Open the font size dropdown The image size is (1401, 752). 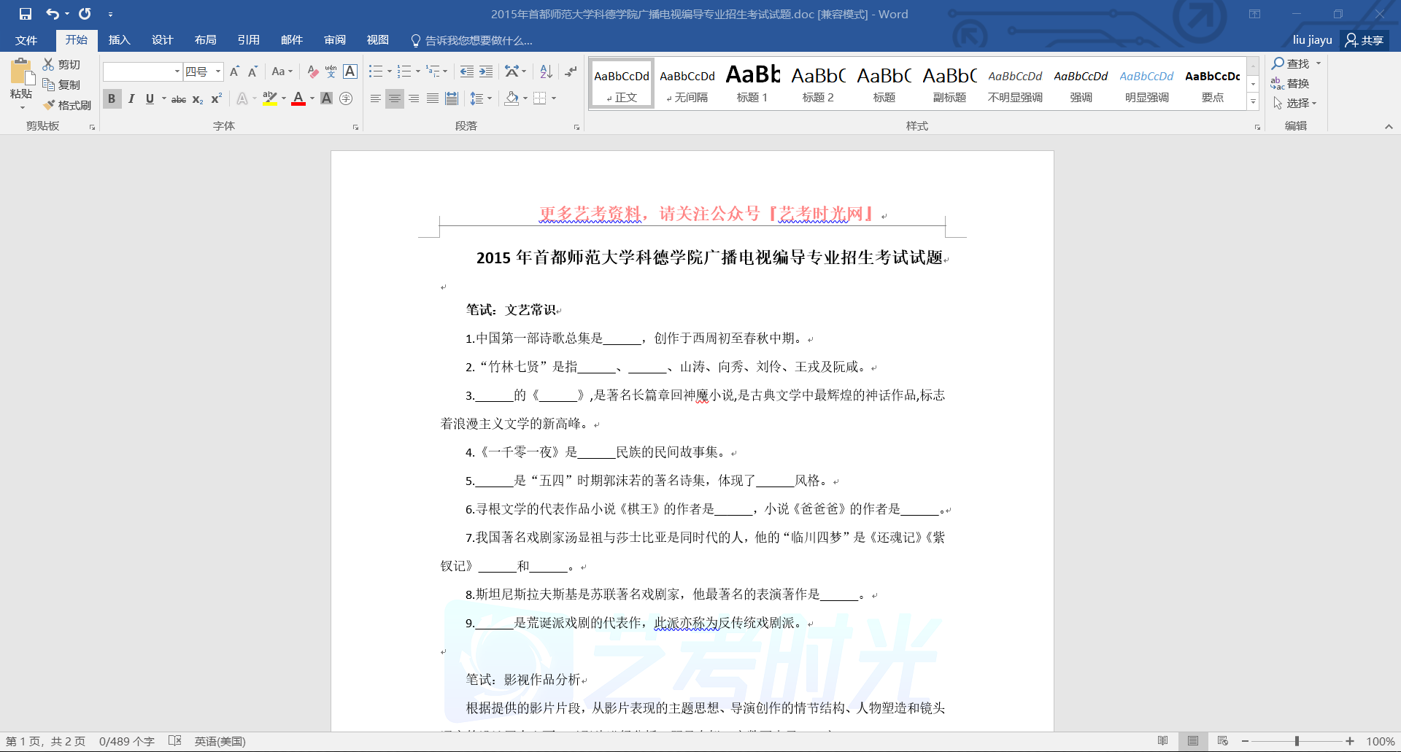tap(218, 71)
